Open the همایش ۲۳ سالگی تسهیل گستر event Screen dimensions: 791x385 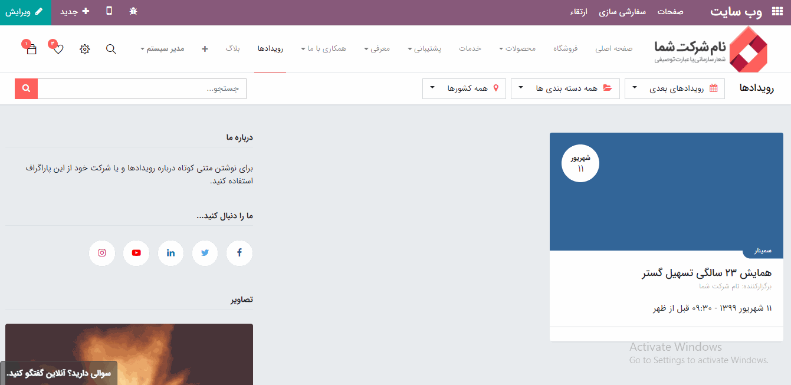(707, 273)
